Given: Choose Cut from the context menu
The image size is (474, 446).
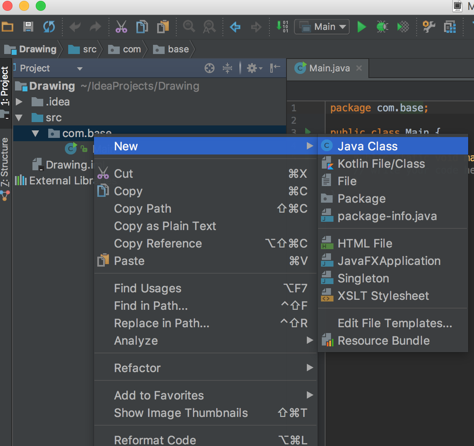Looking at the screenshot, I should [x=206, y=174].
